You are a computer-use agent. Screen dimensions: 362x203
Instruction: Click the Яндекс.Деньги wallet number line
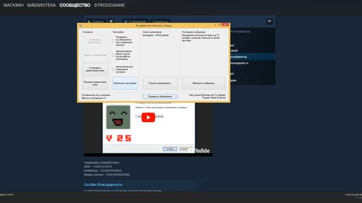[x=106, y=175]
